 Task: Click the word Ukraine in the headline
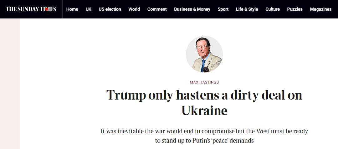[204, 110]
